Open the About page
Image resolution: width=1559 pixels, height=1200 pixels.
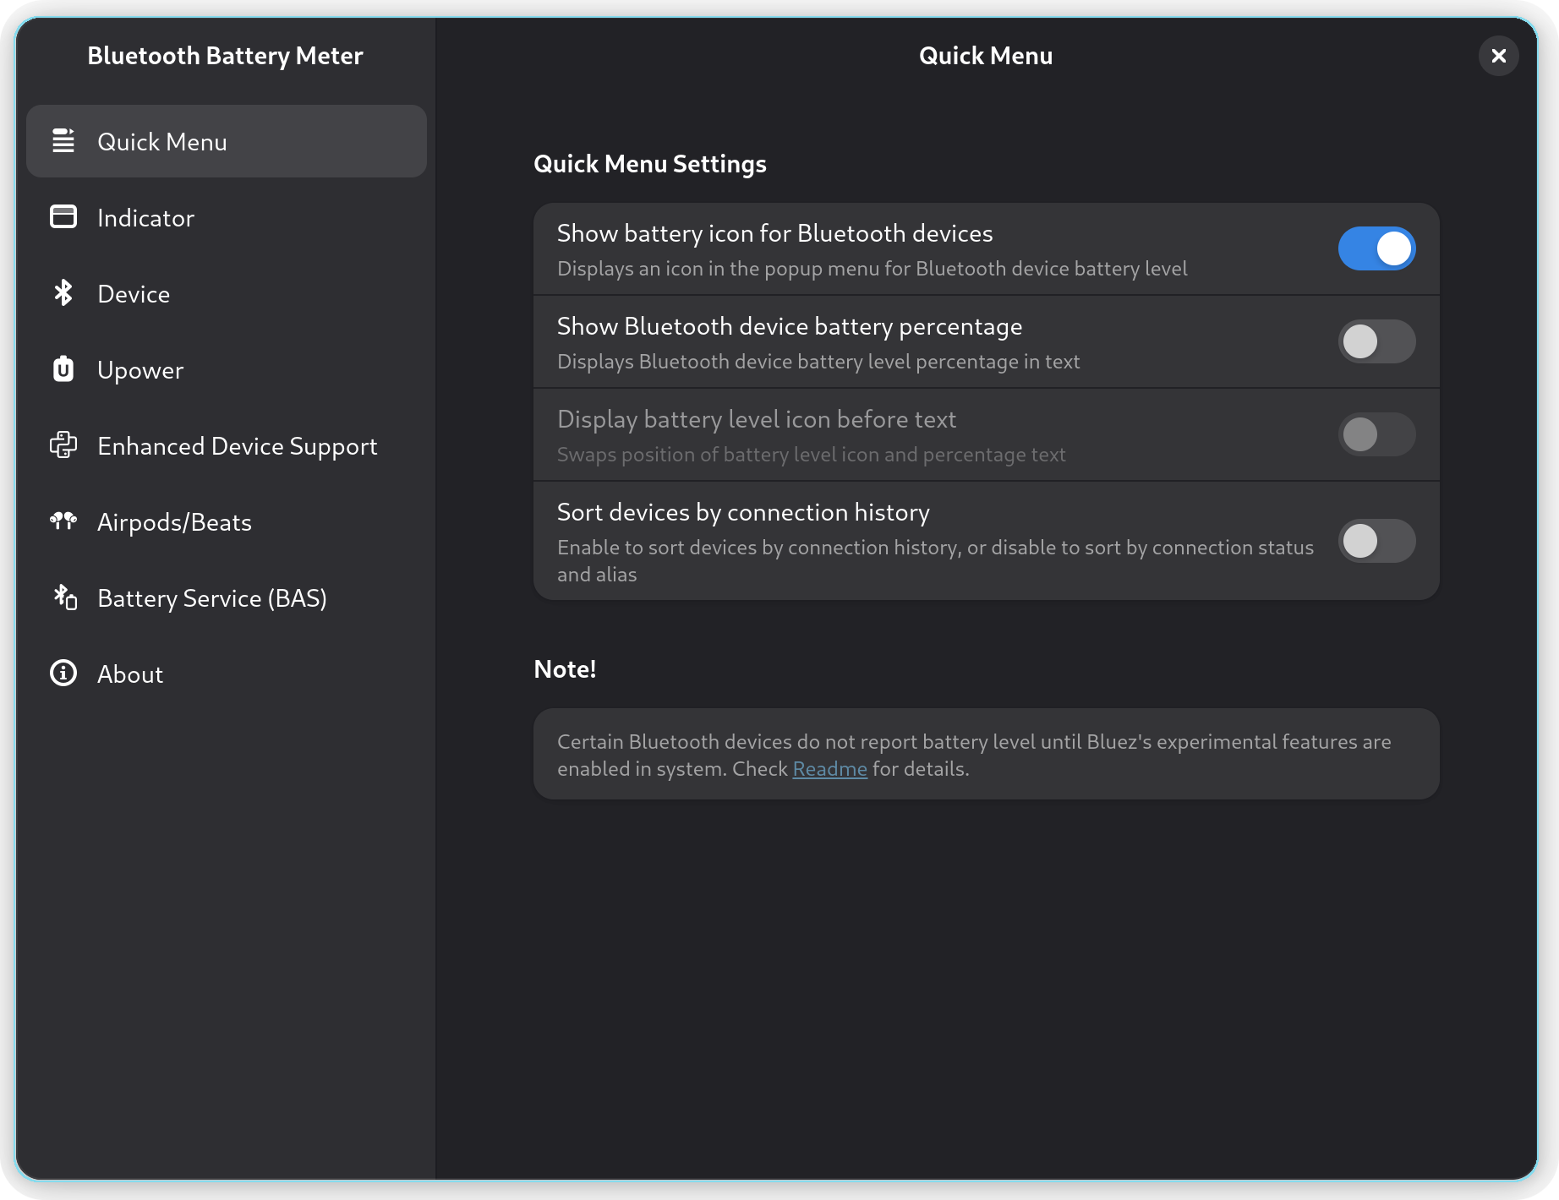[227, 674]
